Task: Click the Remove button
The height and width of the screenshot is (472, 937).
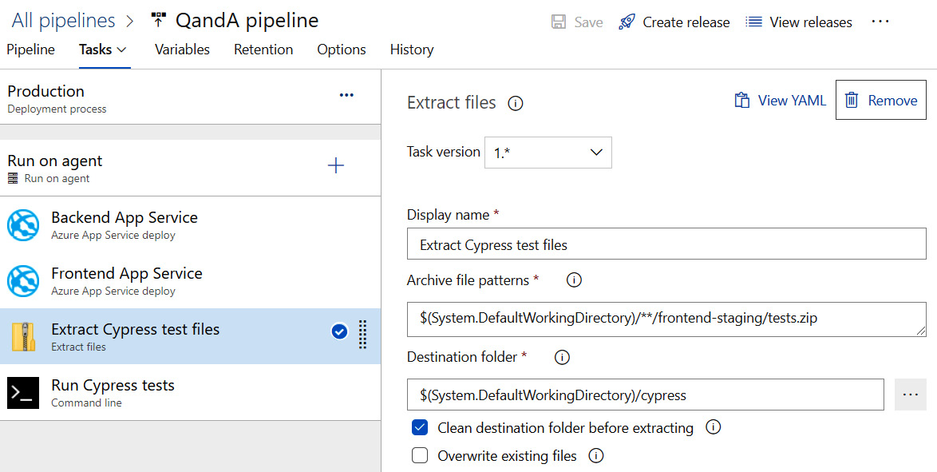Action: pyautogui.click(x=880, y=100)
